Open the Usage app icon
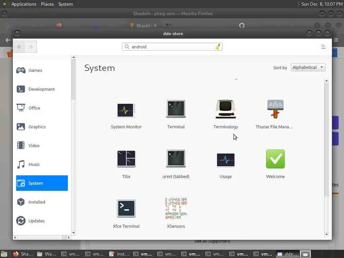This screenshot has width=344, height=258. (x=225, y=160)
